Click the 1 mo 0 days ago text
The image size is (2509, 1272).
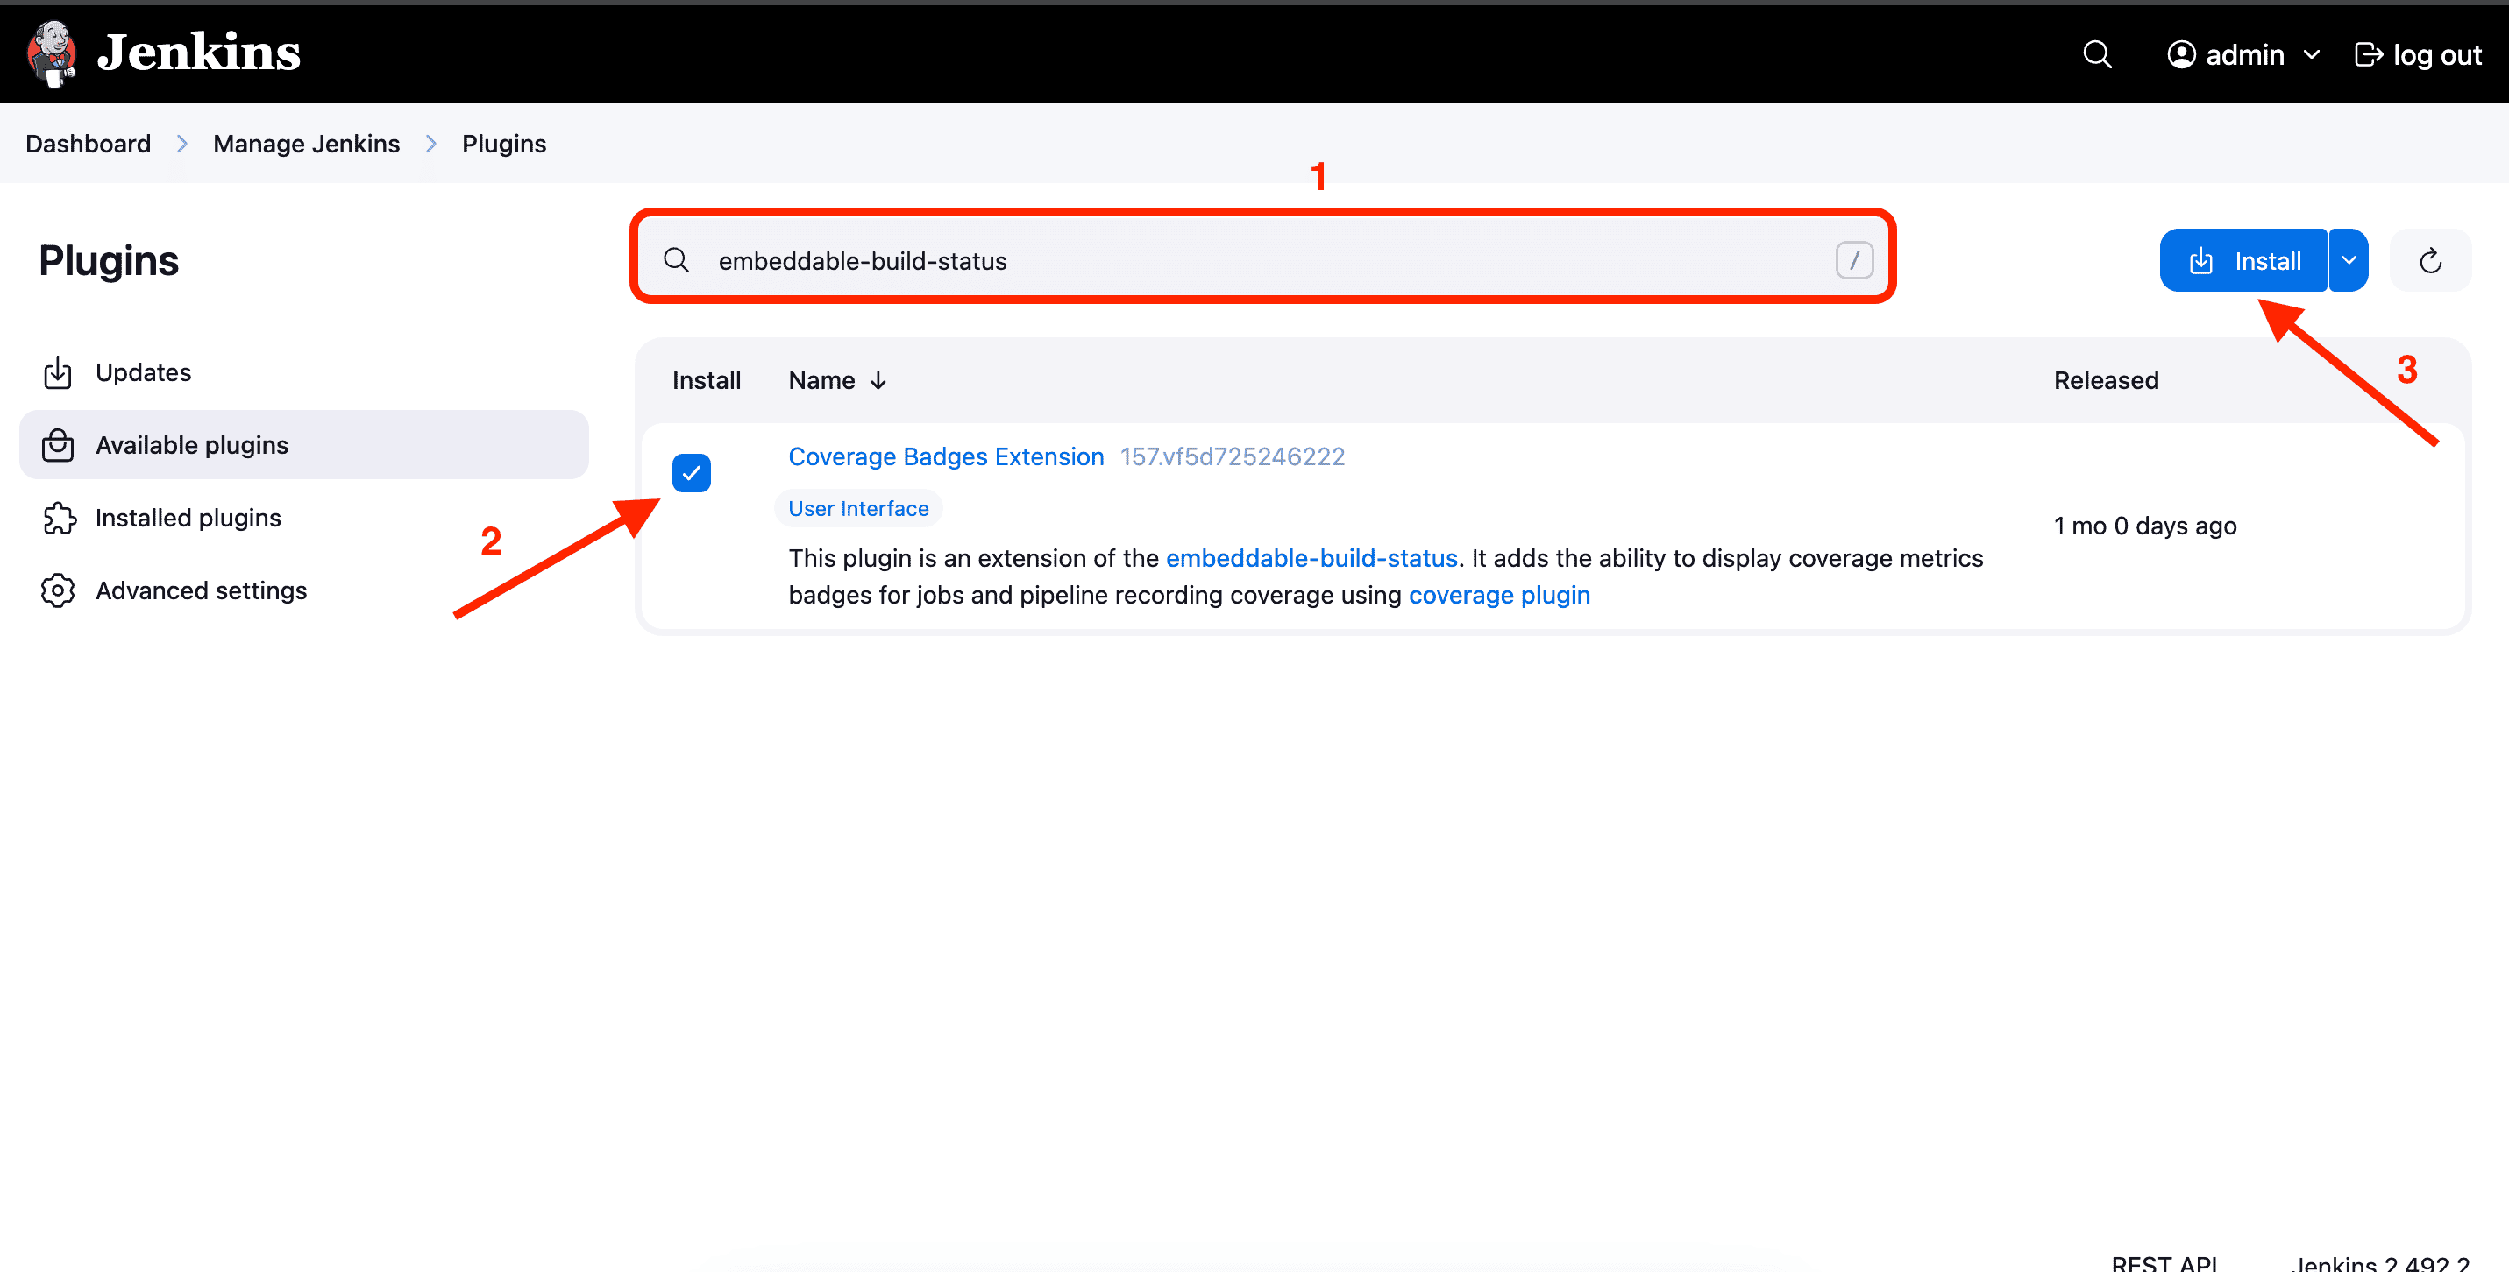point(2144,526)
